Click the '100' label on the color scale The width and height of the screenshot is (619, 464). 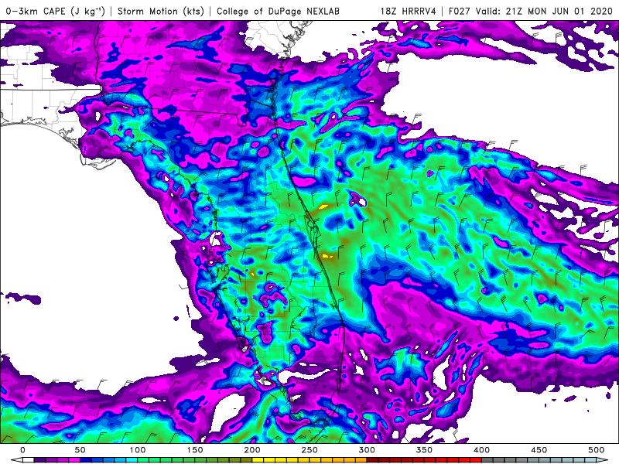pyautogui.click(x=138, y=450)
